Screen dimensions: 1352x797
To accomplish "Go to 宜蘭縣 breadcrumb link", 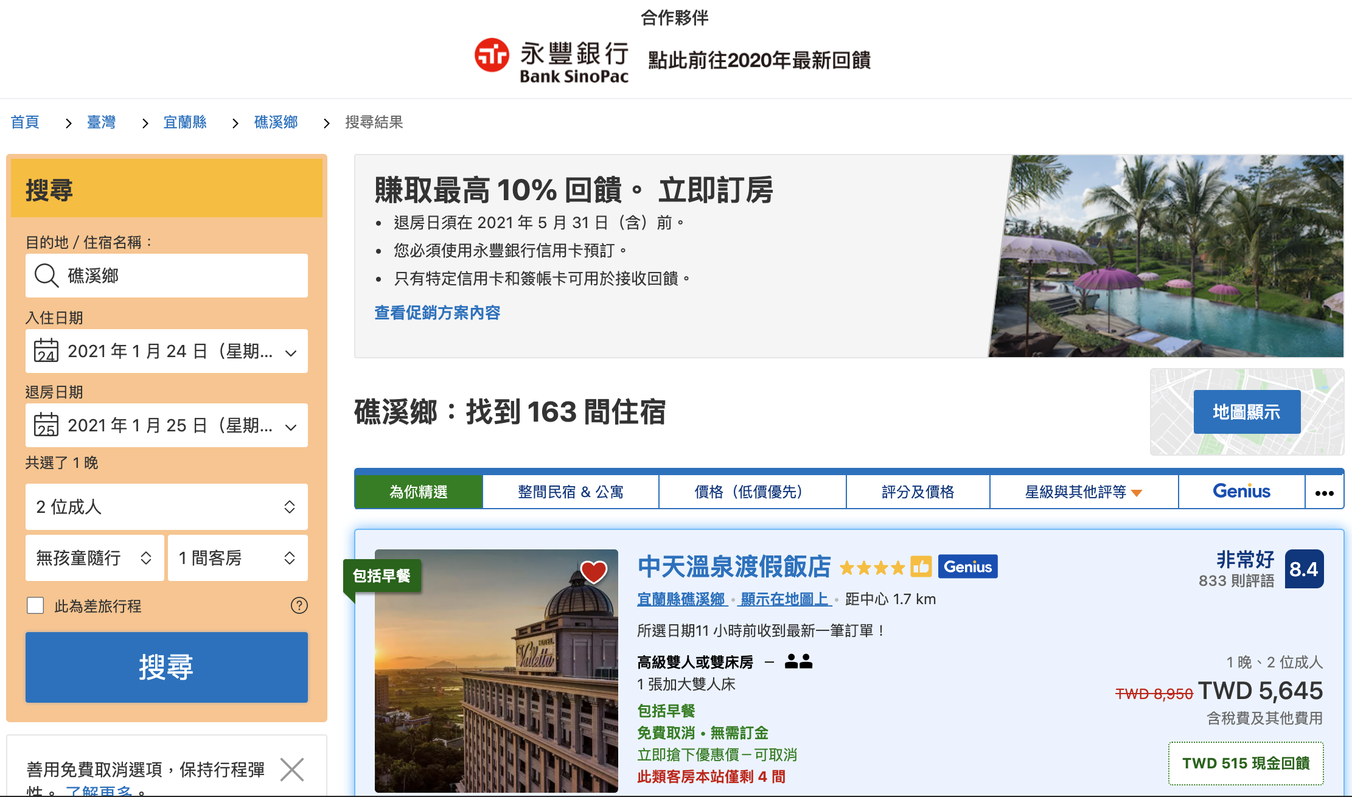I will 185,122.
